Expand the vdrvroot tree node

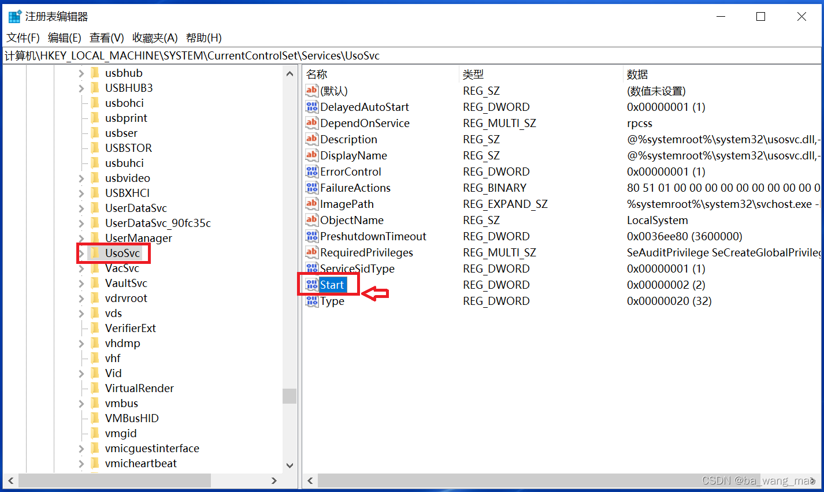81,299
